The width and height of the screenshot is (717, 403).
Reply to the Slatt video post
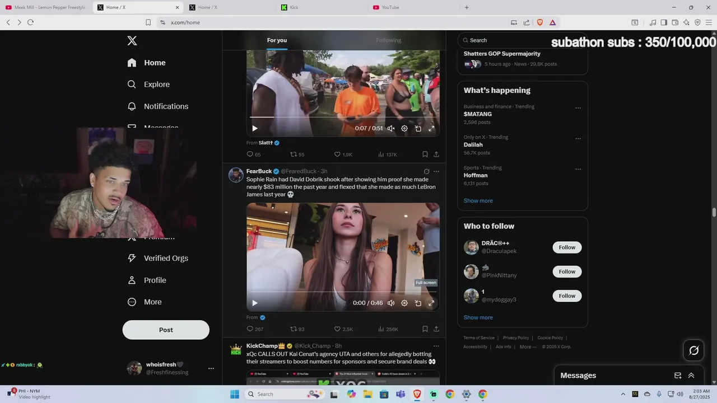pyautogui.click(x=254, y=154)
